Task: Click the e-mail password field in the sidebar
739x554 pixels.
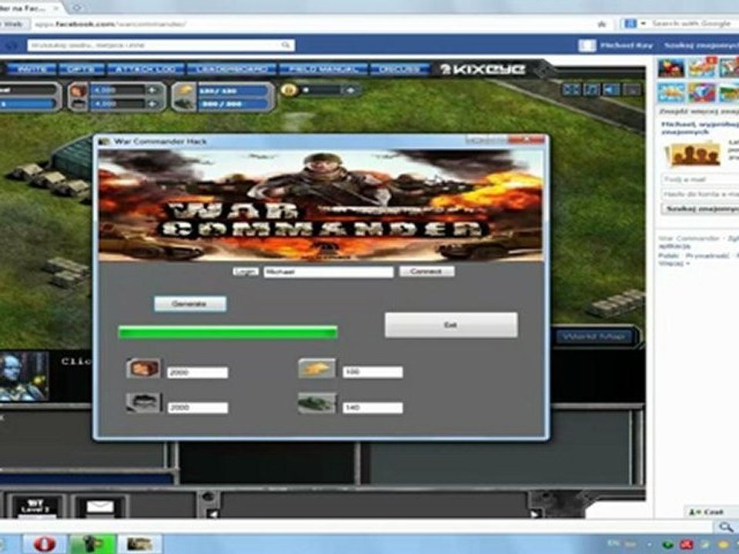Action: click(700, 194)
